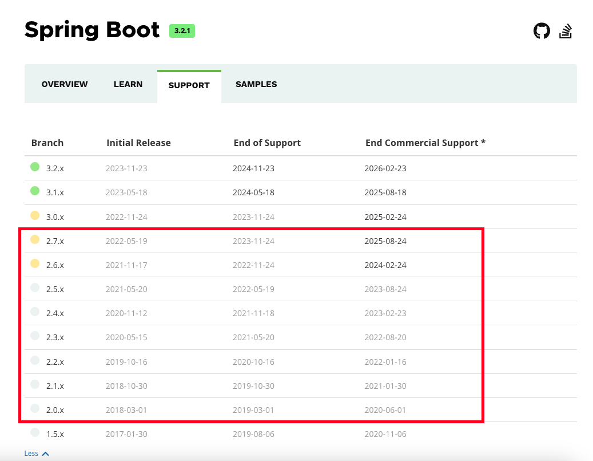The width and height of the screenshot is (593, 461).
Task: Collapse the list with the Less link
Action: tap(37, 454)
